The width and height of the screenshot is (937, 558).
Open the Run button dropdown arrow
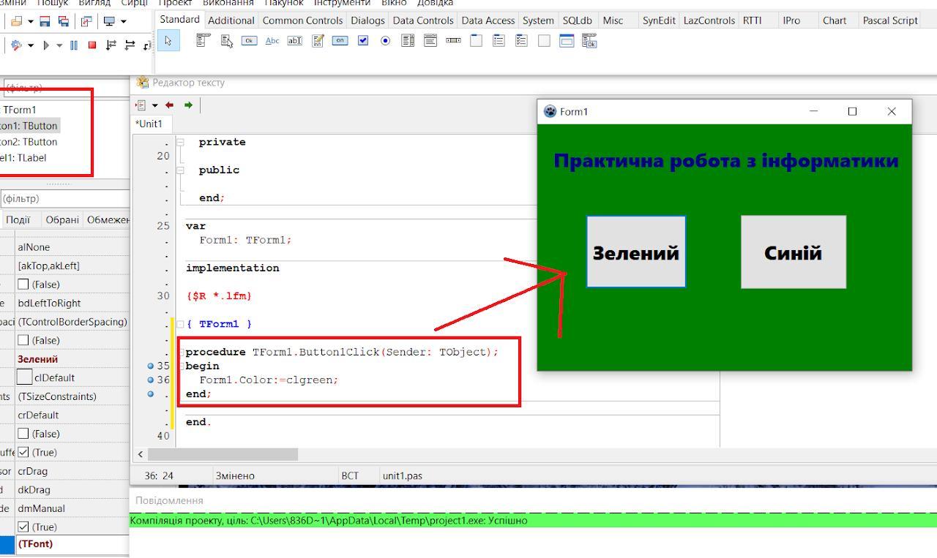60,45
